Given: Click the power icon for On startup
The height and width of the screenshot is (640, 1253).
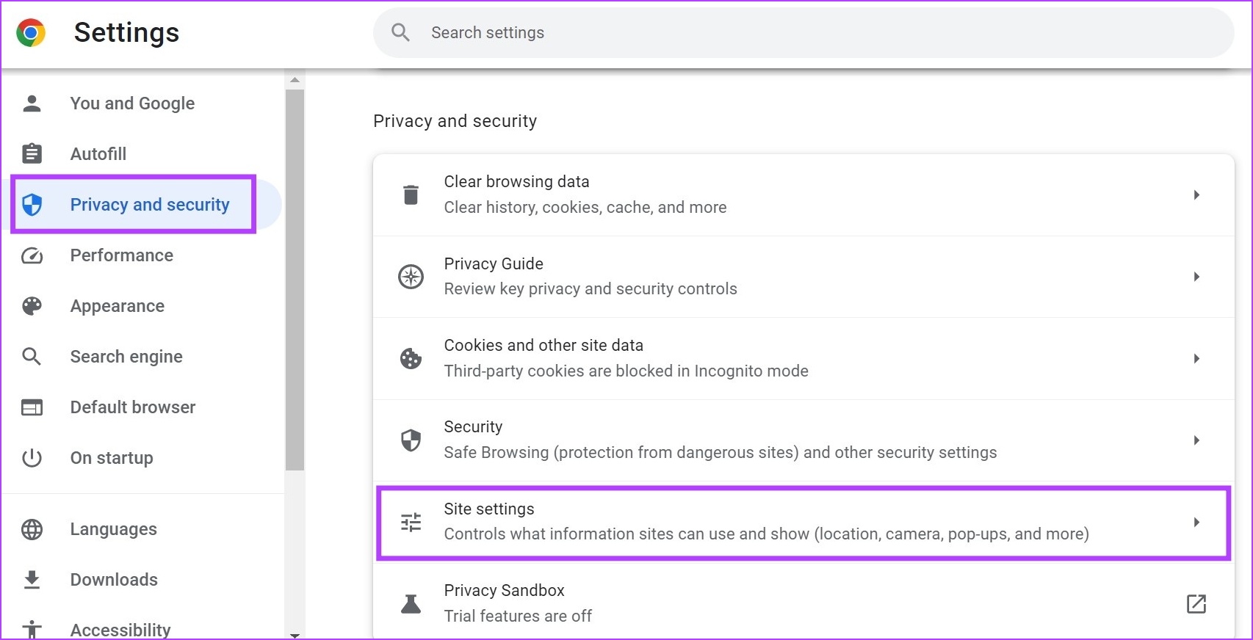Looking at the screenshot, I should [x=32, y=458].
